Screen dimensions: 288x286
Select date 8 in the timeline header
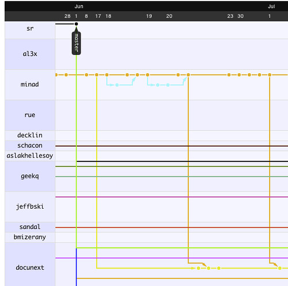tap(86, 16)
